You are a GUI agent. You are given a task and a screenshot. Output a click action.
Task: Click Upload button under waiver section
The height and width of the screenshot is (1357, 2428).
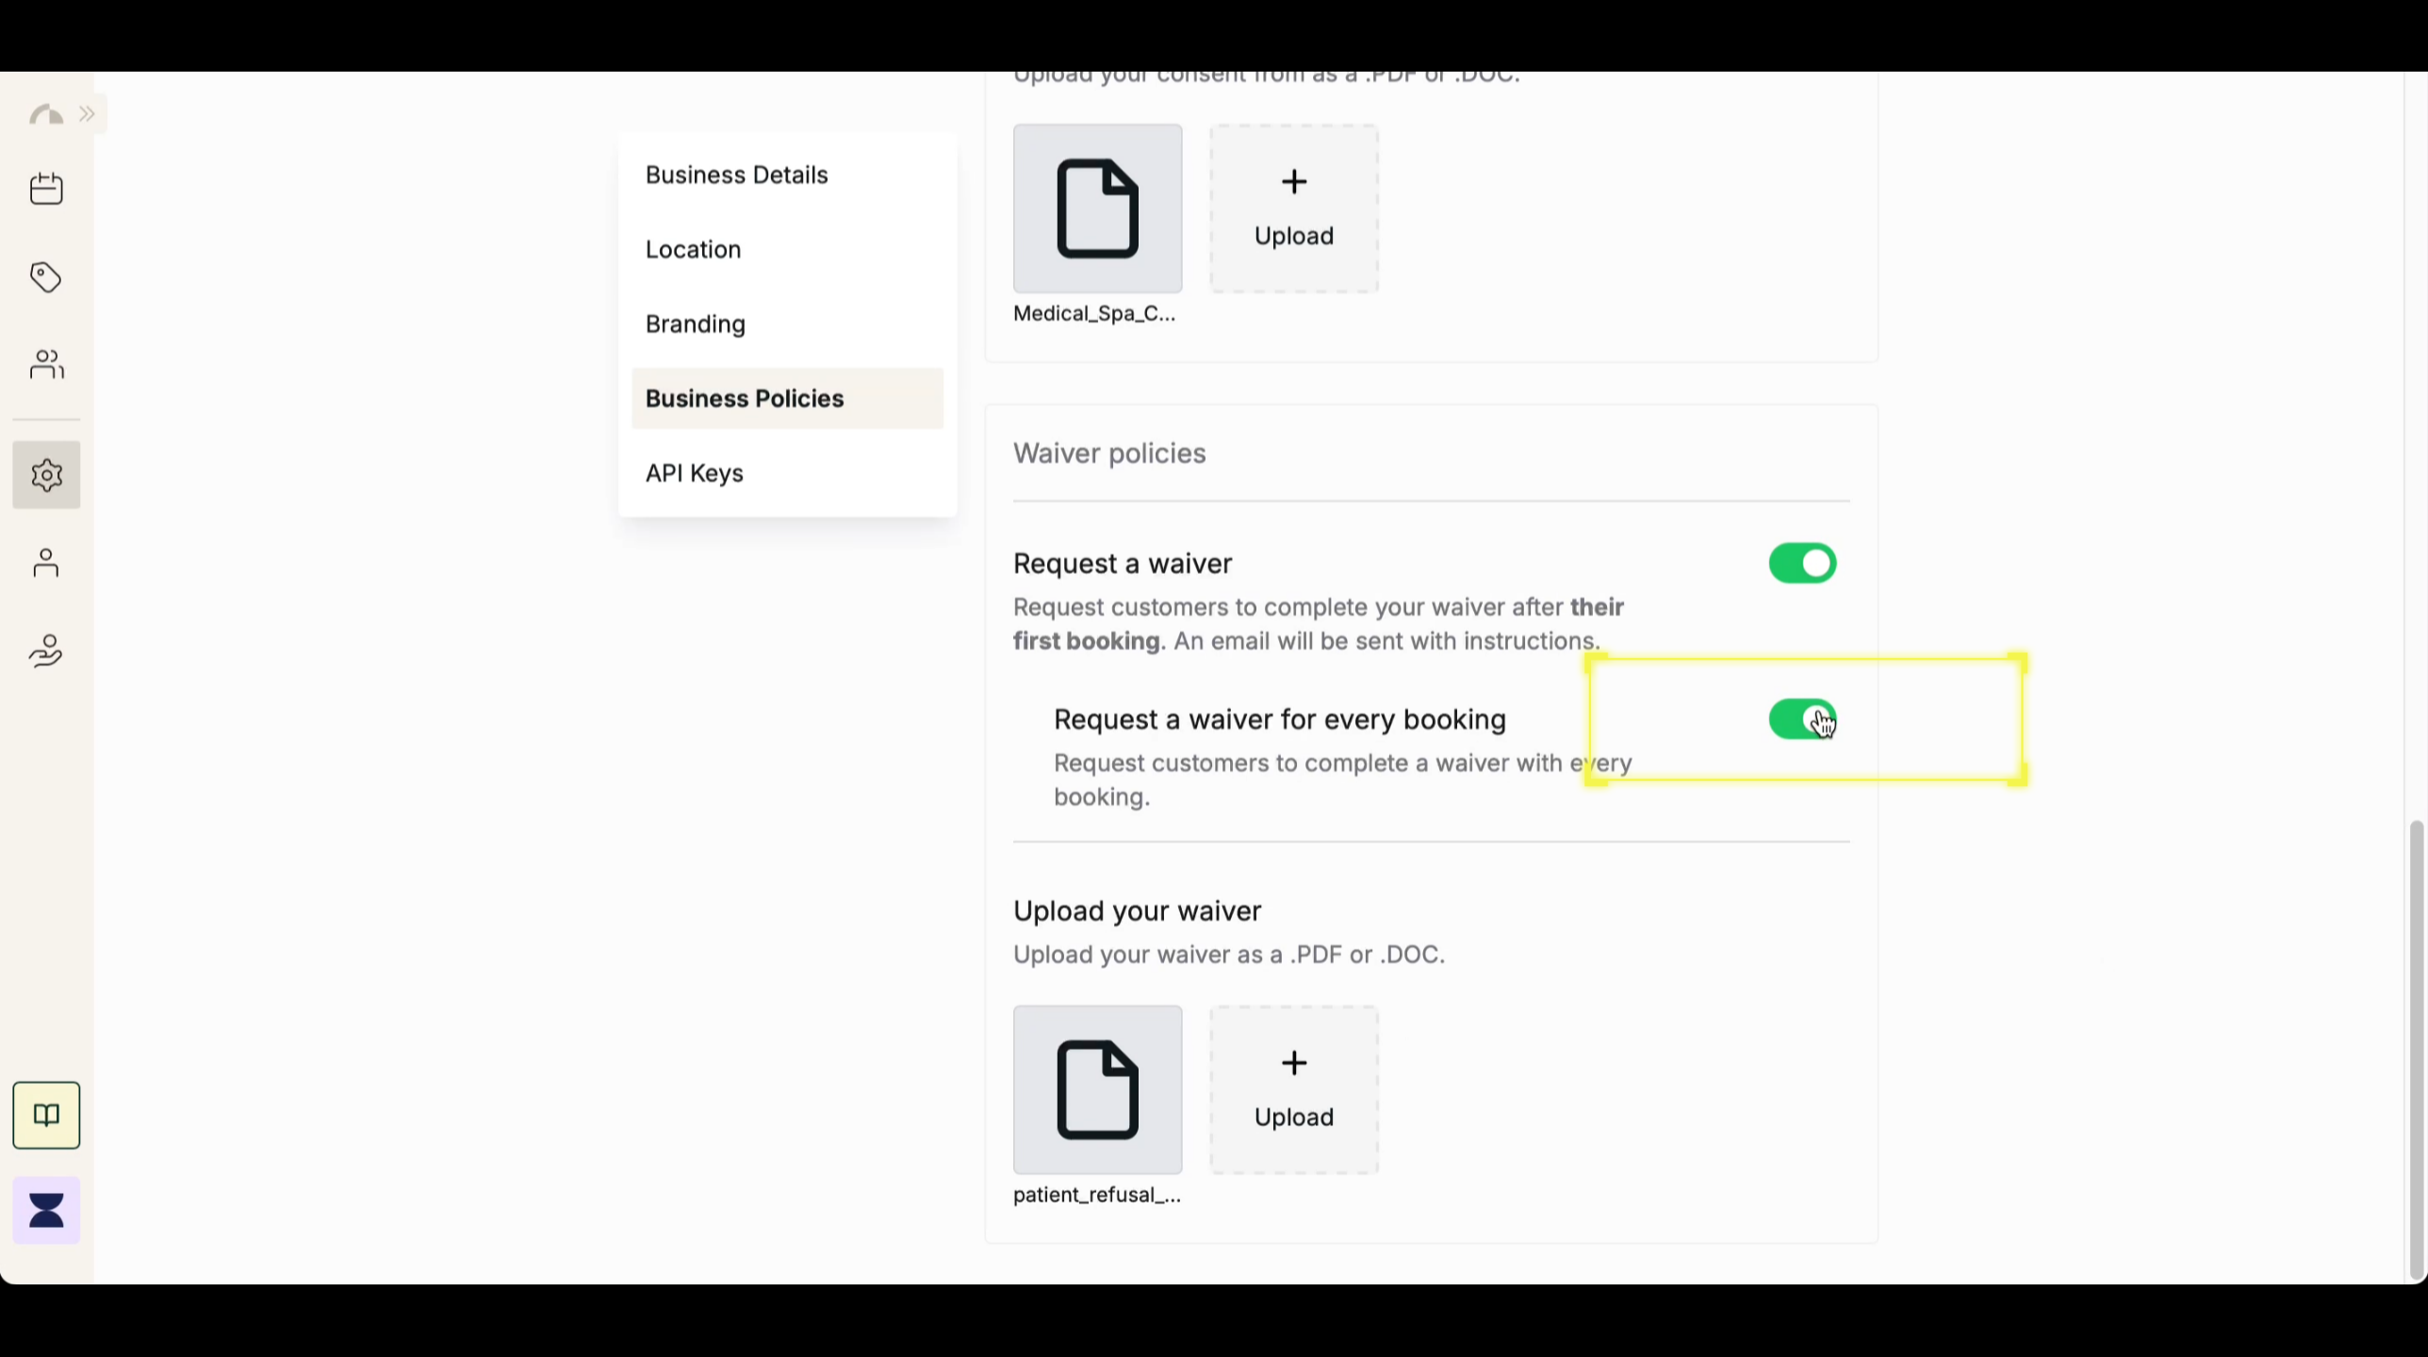click(1294, 1089)
